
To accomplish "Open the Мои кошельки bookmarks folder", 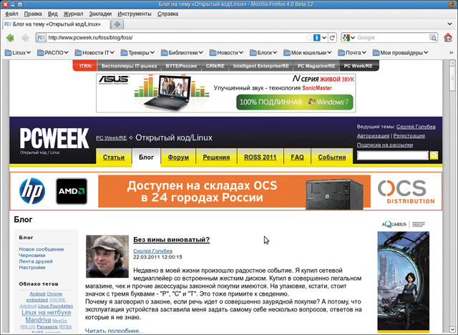I will point(308,53).
